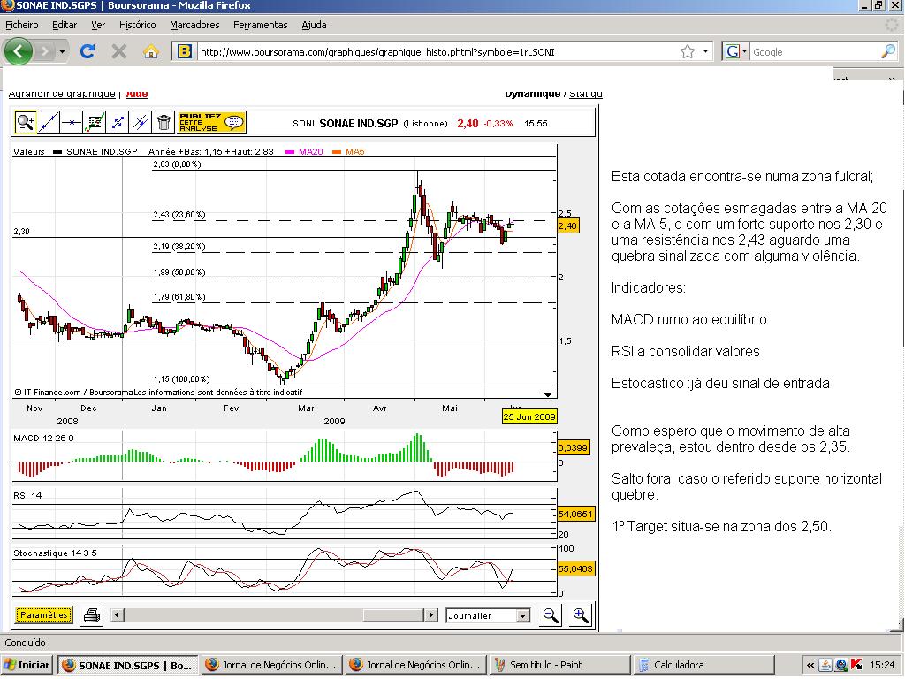
Task: Switch to first Jornal de Negócios taskbar window
Action: tap(271, 665)
